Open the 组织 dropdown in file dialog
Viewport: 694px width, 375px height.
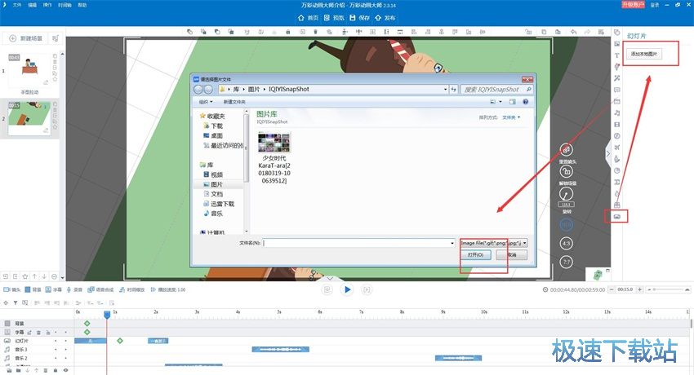tap(206, 102)
